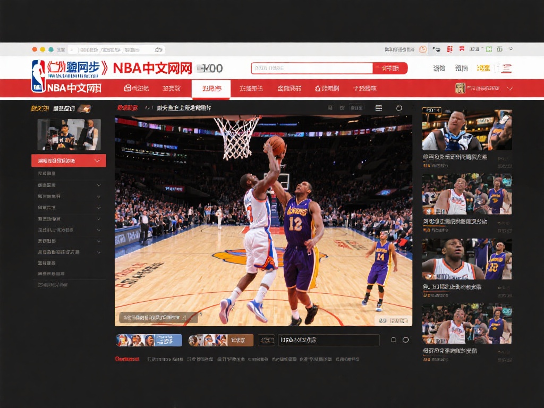Screen dimensions: 544x408
Task: Open the account dropdown arrow in the red navigation bar
Action: click(509, 88)
